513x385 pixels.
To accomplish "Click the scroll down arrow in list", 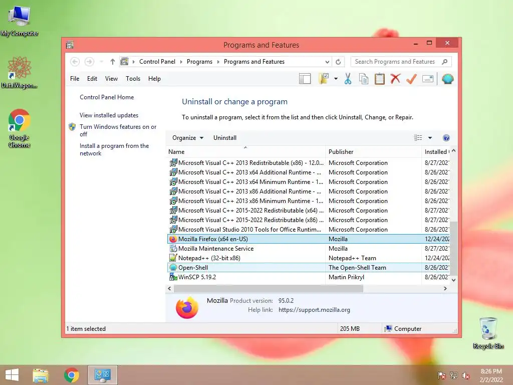I will [x=453, y=280].
